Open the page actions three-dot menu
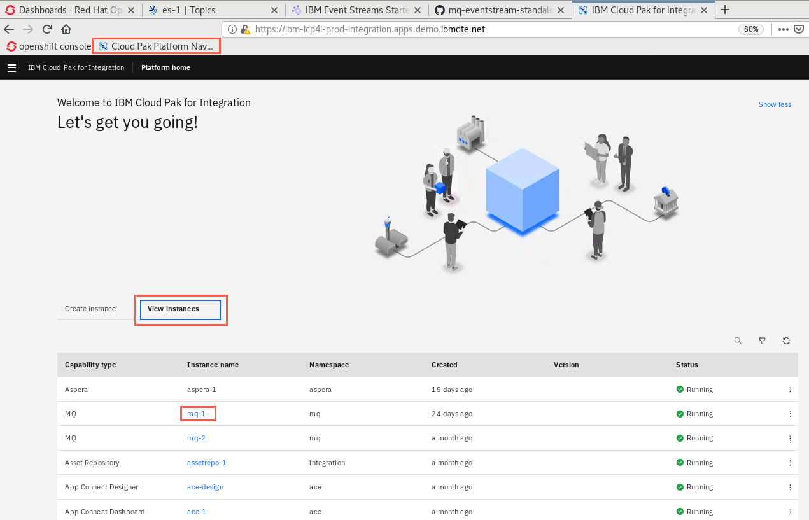 point(784,29)
